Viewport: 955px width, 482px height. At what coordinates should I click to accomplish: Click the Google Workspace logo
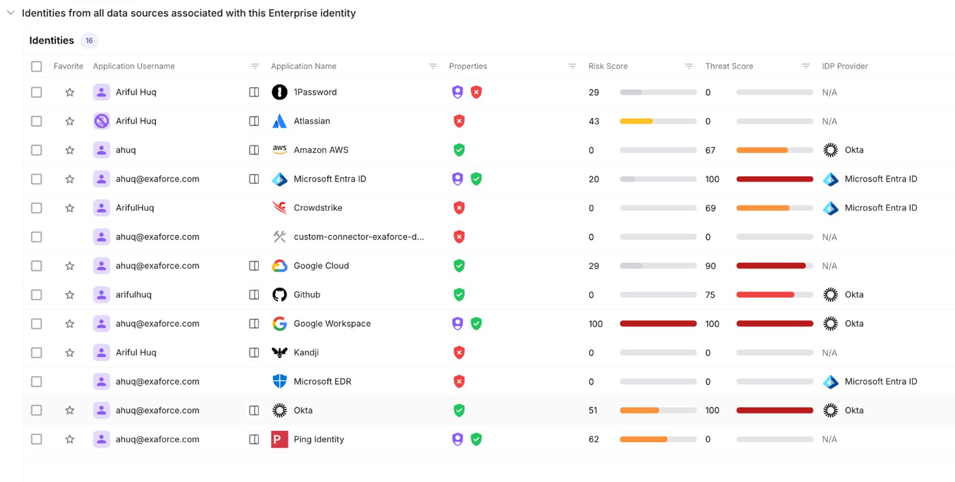[280, 324]
